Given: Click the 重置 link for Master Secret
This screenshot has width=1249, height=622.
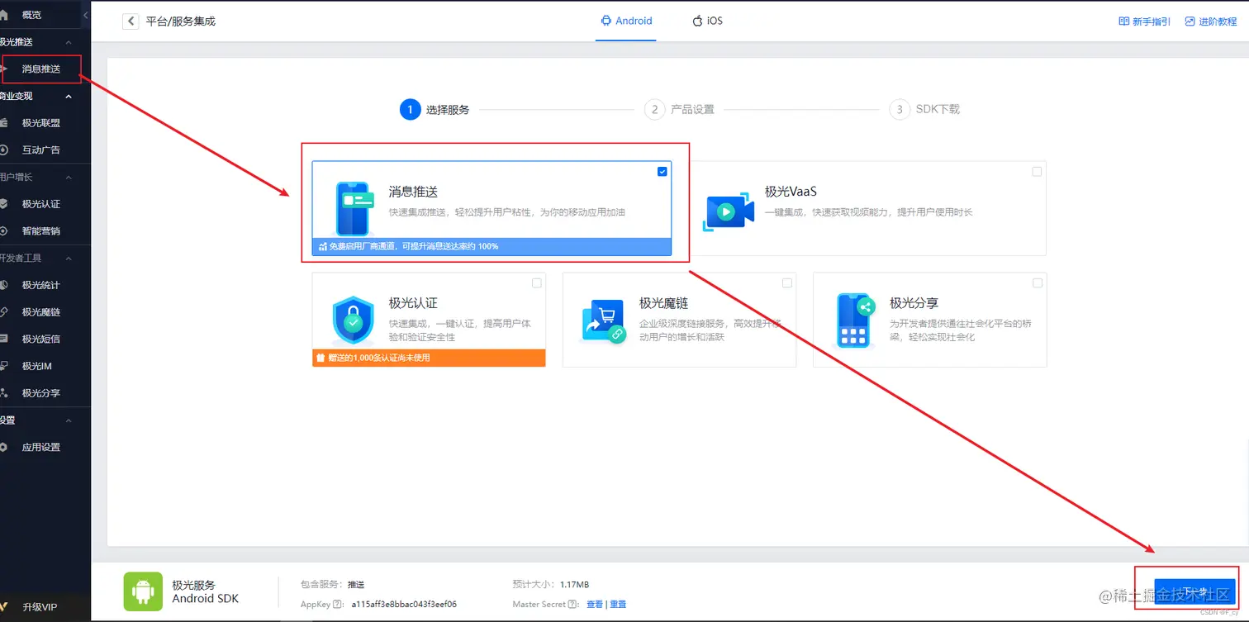Looking at the screenshot, I should click(x=618, y=605).
